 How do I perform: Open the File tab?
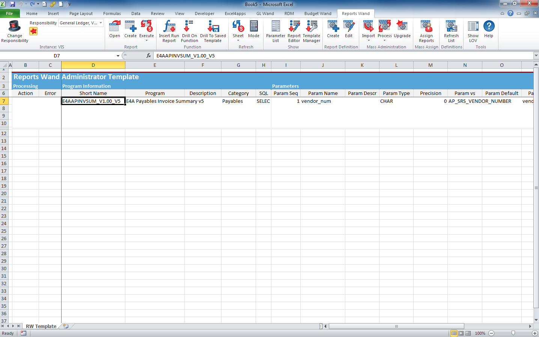9,14
